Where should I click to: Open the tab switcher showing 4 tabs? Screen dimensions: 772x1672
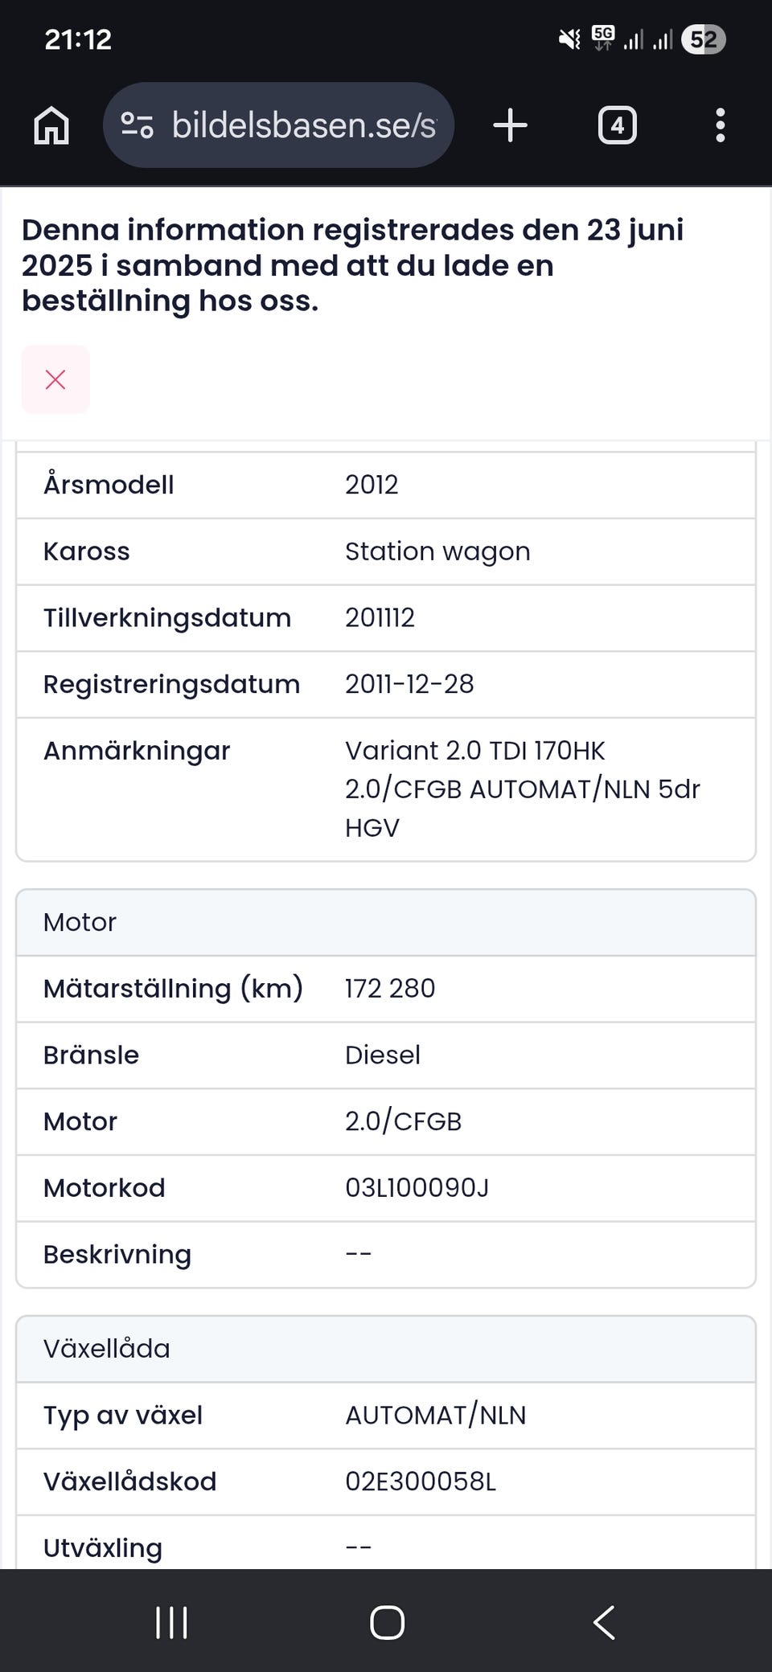[x=617, y=125]
